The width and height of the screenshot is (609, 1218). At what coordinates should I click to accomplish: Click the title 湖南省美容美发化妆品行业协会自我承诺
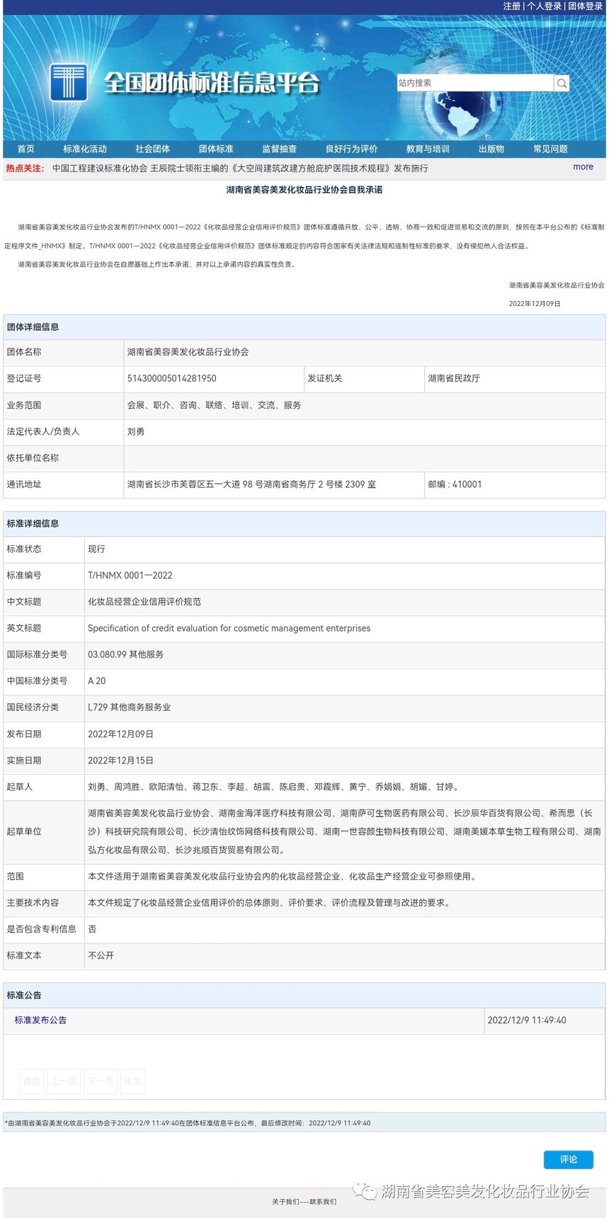(304, 190)
